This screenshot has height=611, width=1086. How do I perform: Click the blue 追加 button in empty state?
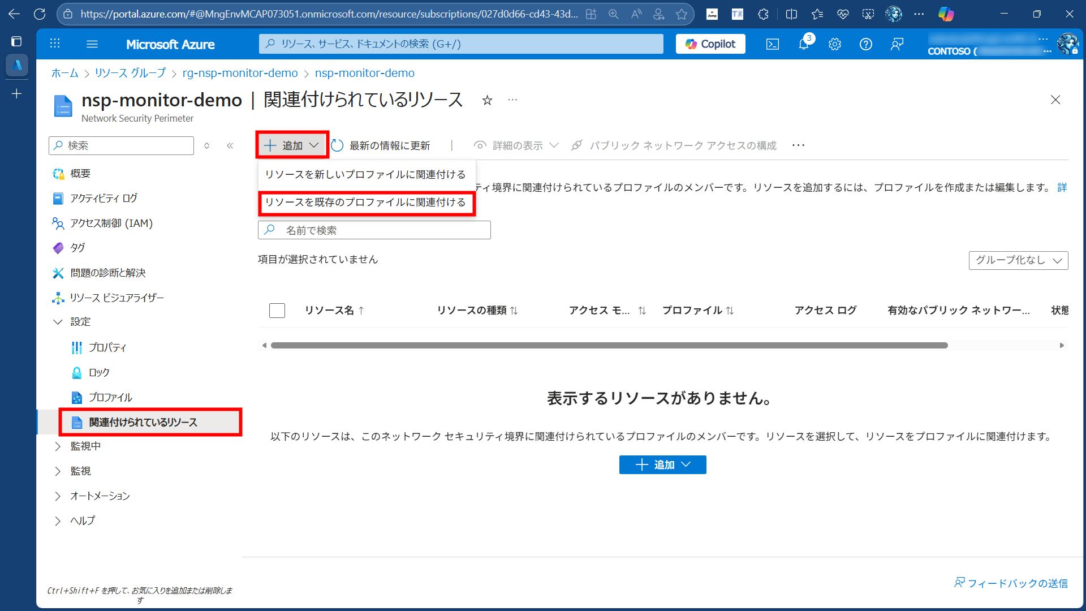[x=662, y=465]
